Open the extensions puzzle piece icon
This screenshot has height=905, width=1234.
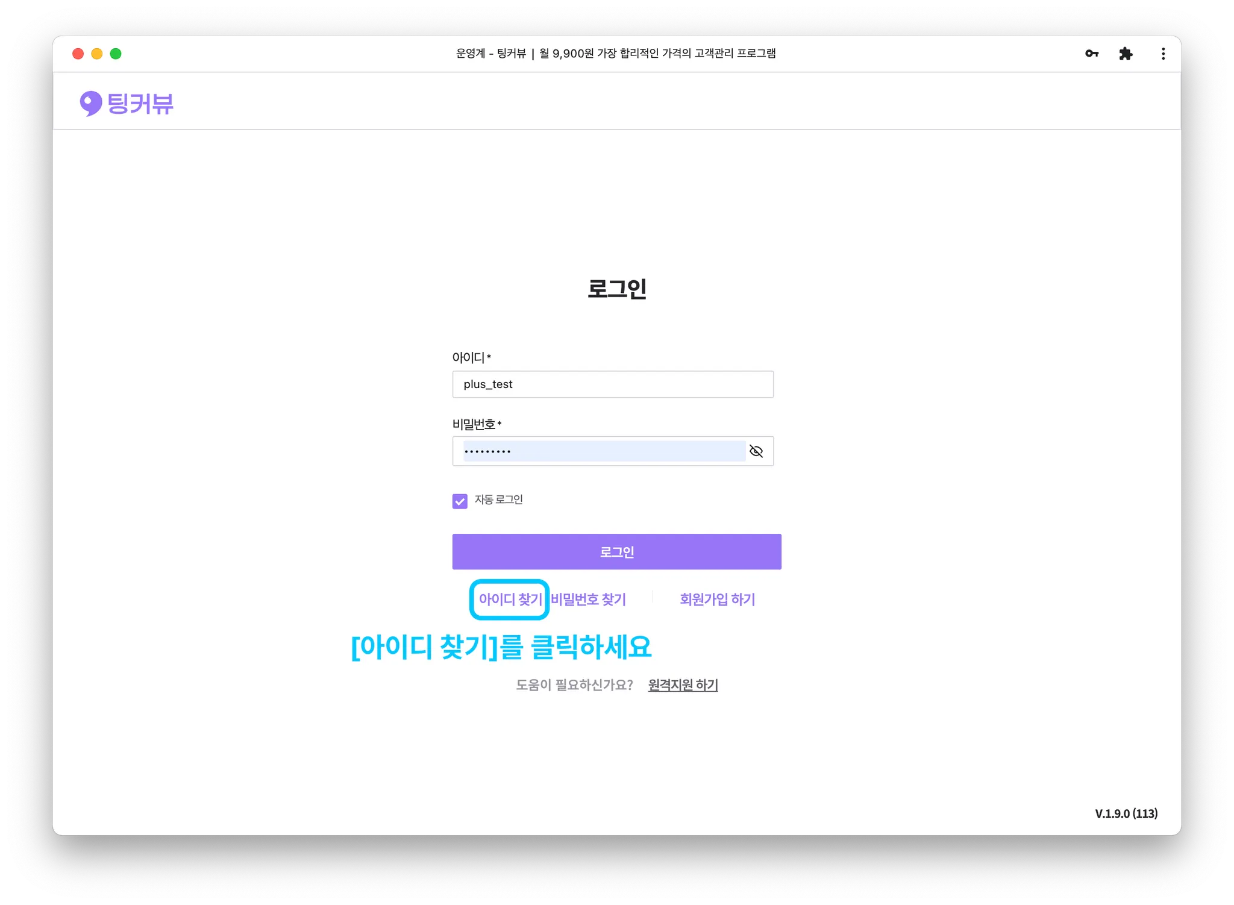tap(1126, 54)
